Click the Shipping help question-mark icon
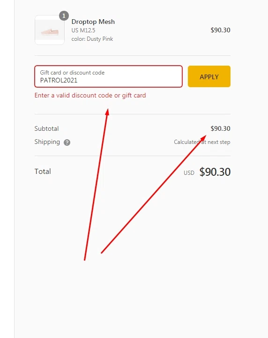Image resolution: width=268 pixels, height=338 pixels. 67,143
